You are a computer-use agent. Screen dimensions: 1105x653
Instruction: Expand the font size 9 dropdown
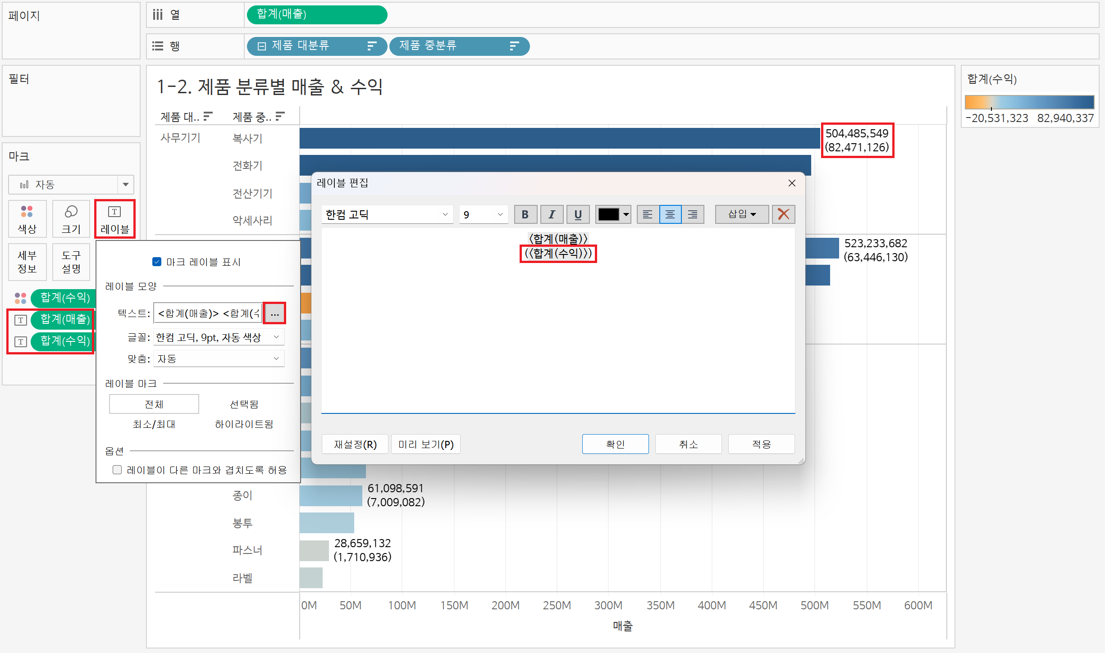499,214
